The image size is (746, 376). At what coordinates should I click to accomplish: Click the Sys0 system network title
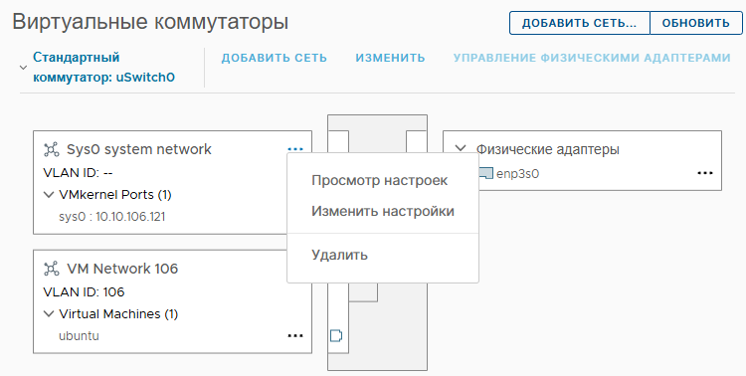click(139, 149)
